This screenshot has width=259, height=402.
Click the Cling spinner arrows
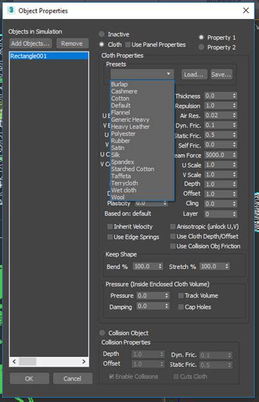coord(234,204)
